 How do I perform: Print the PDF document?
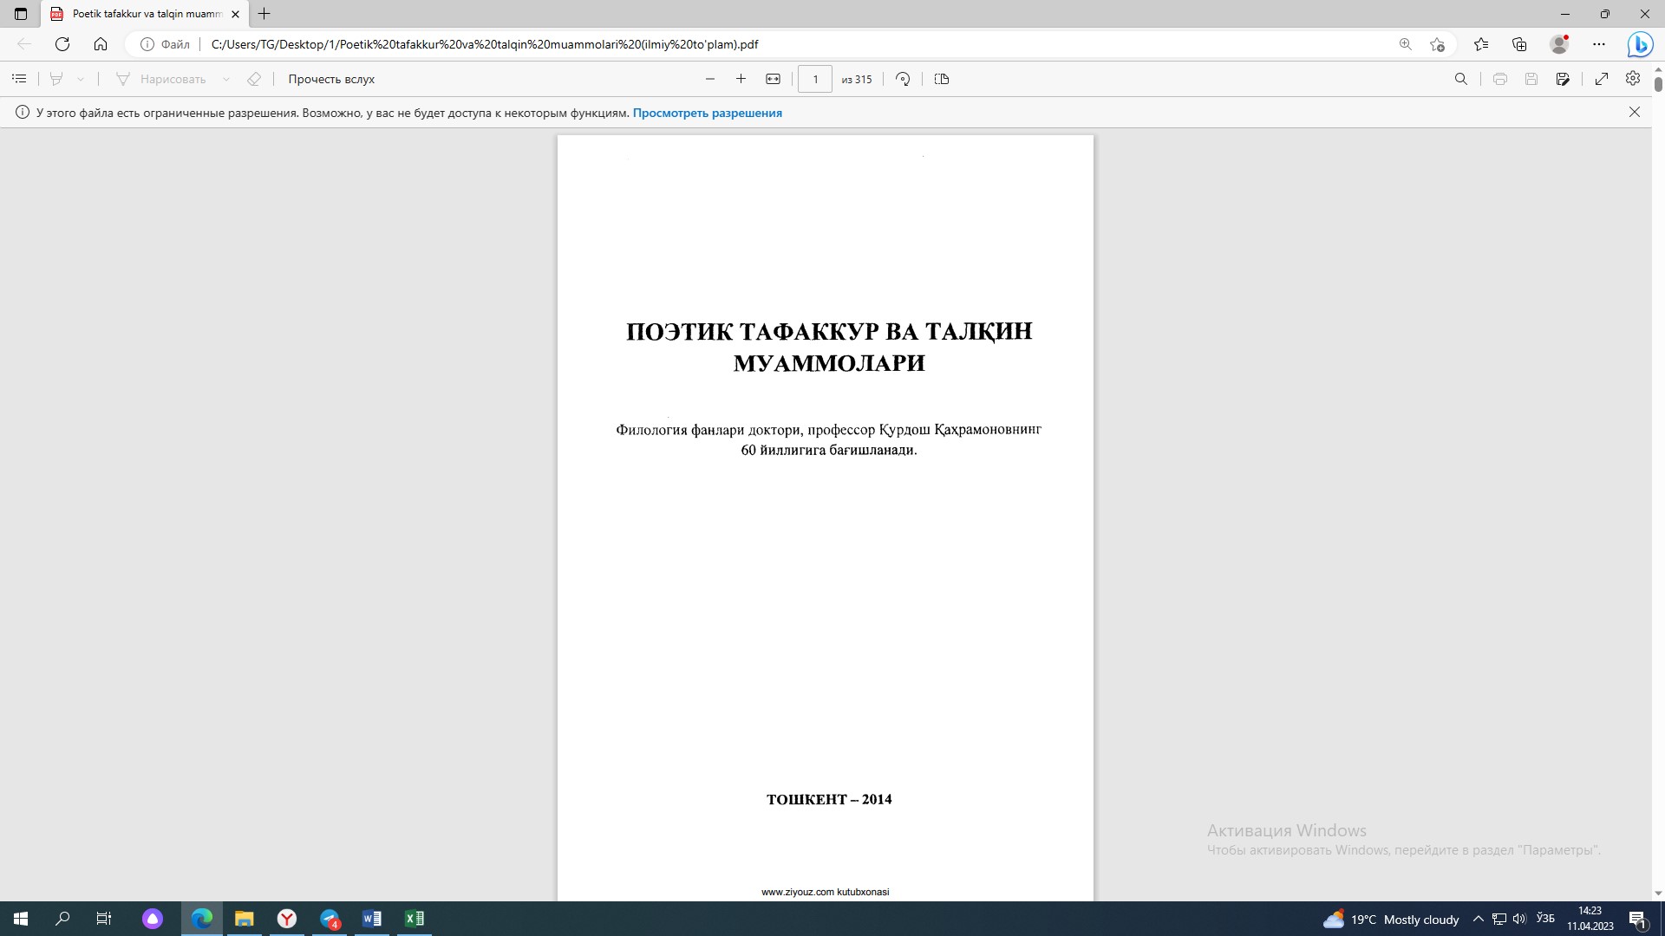point(1499,79)
